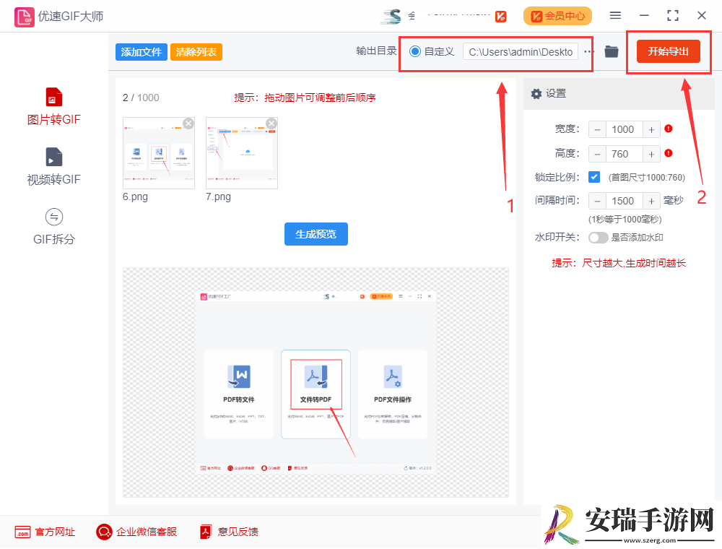Screen dimensions: 722x549
Task: Click the 设置 gear icon
Action: [536, 93]
